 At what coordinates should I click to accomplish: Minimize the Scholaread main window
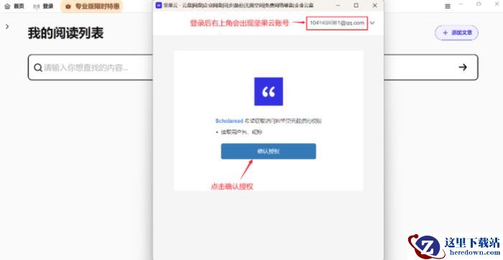[x=461, y=4]
